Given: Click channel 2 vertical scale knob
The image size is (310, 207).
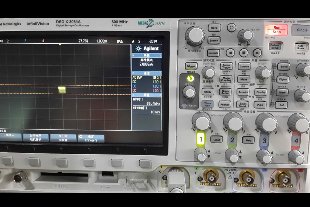Looking at the screenshot, I should click(x=234, y=122).
